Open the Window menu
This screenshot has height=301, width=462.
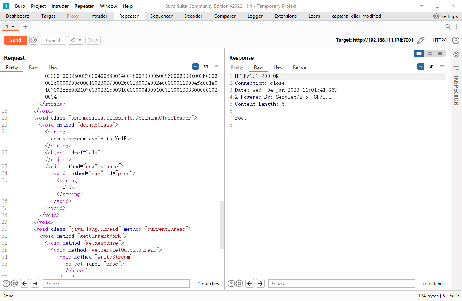click(x=109, y=6)
